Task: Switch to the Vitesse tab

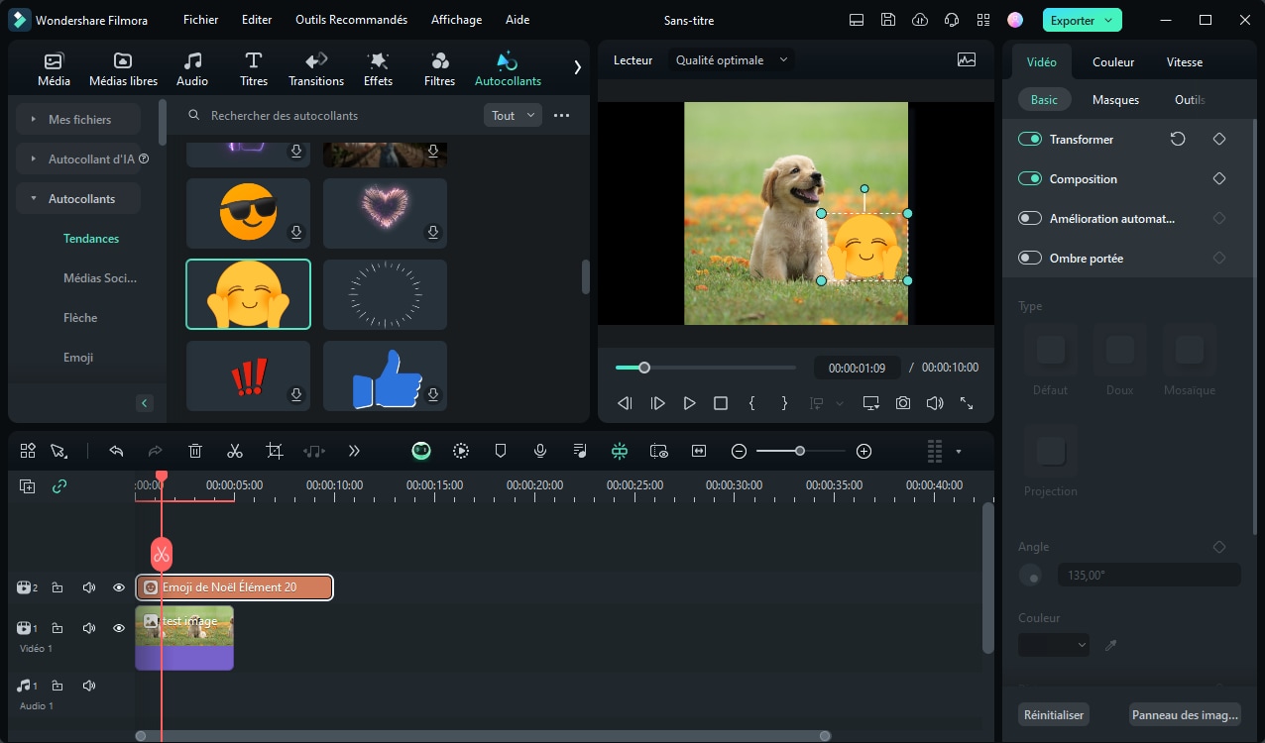Action: (x=1185, y=61)
